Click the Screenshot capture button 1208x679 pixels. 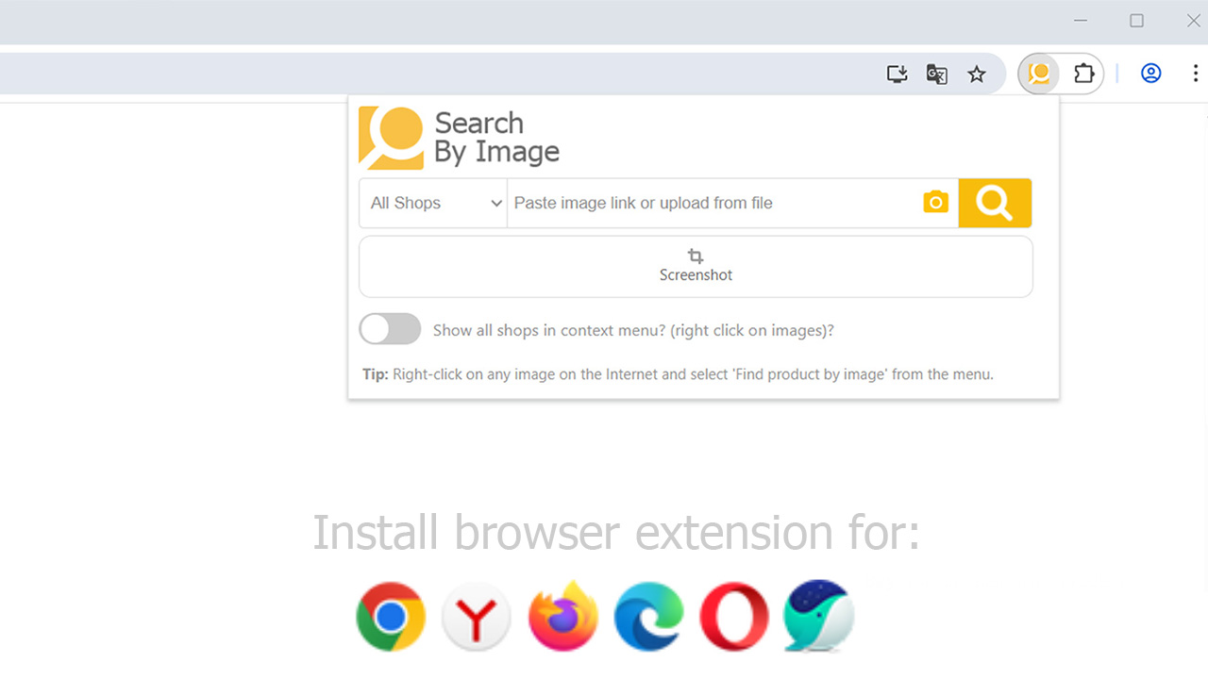[696, 266]
